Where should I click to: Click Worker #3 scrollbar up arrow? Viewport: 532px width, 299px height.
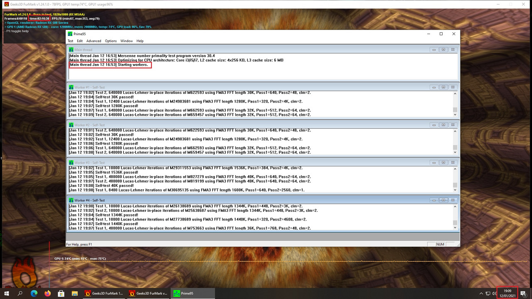pos(455,169)
